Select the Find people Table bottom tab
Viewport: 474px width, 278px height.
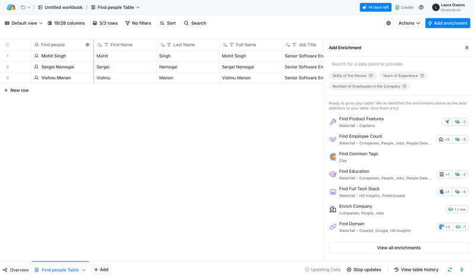60,270
